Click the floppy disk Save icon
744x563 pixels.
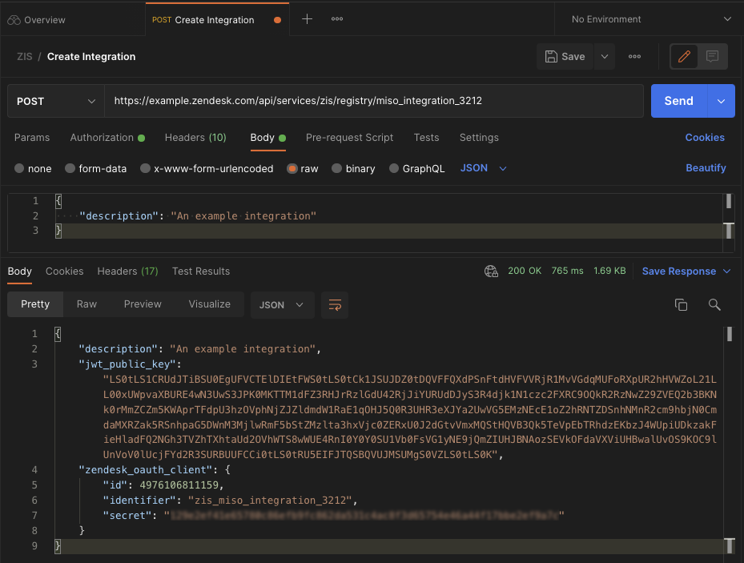(x=551, y=56)
